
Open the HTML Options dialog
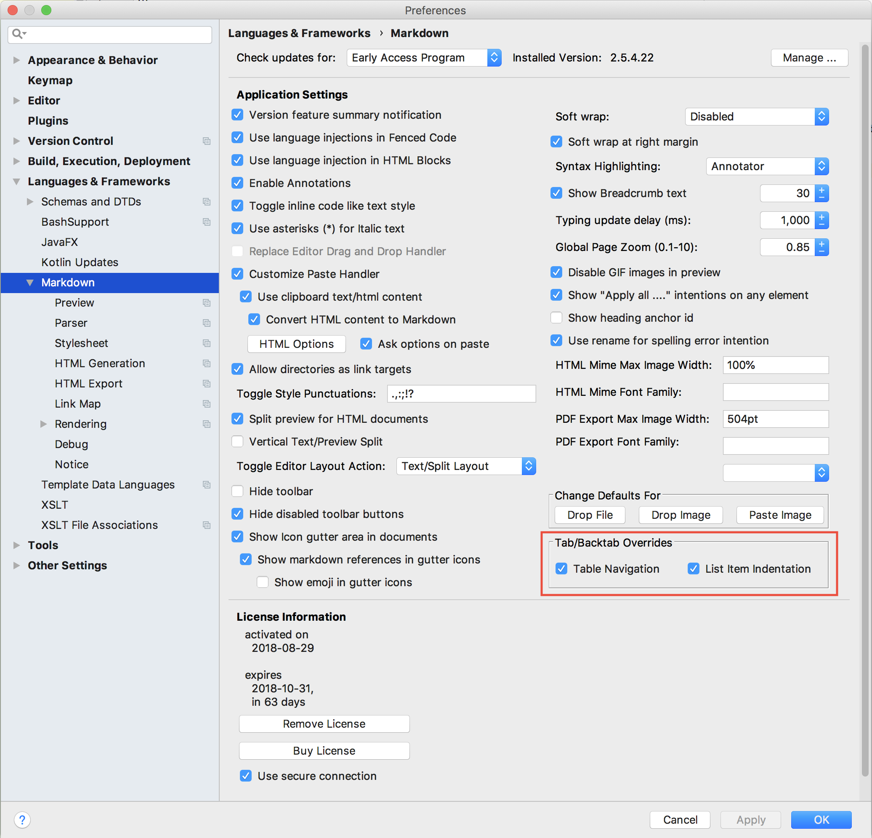point(296,344)
